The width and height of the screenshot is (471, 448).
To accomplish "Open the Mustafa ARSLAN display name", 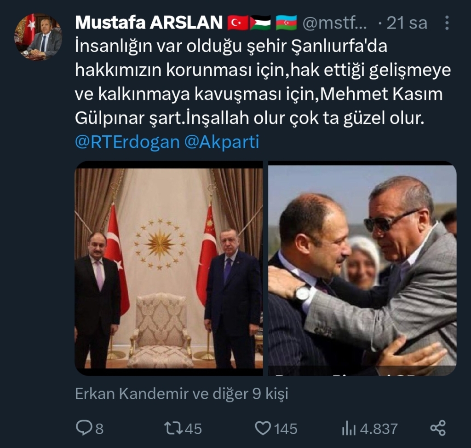I will 149,23.
